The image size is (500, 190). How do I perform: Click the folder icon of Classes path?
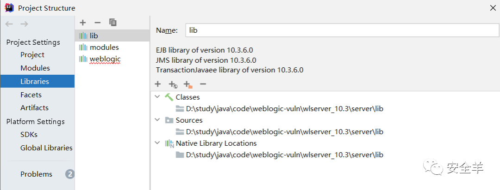point(180,109)
